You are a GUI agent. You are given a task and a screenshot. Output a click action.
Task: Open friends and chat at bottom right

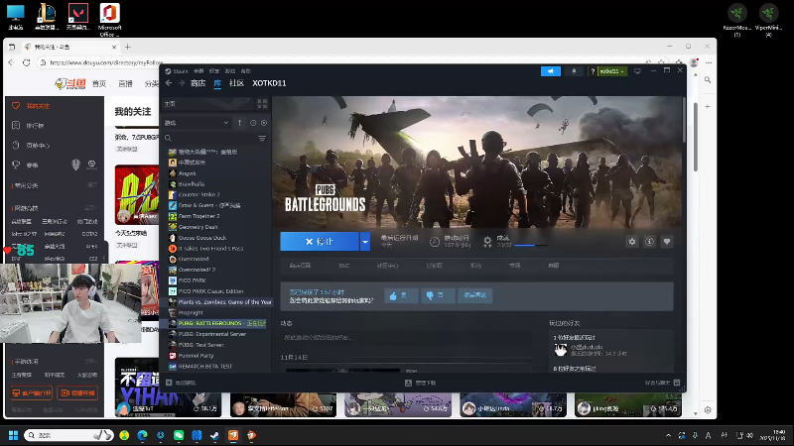point(662,383)
